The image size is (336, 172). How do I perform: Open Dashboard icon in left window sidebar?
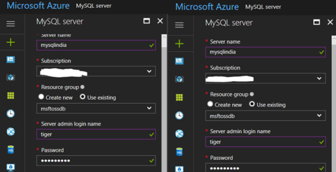click(x=10, y=60)
